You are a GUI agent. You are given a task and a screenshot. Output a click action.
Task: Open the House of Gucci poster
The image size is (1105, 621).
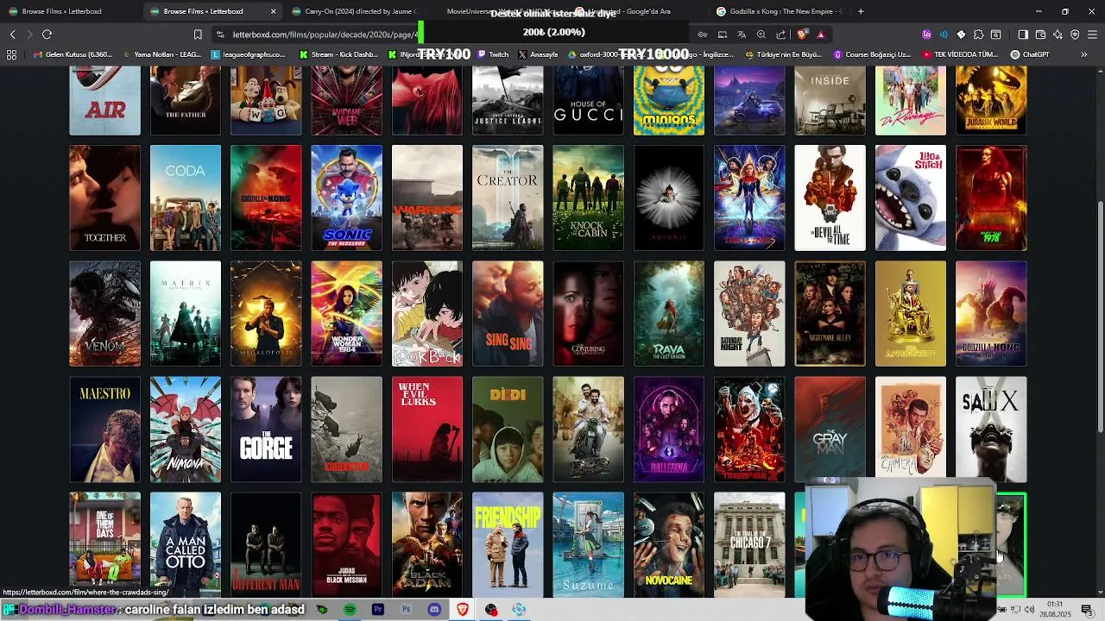pos(588,102)
